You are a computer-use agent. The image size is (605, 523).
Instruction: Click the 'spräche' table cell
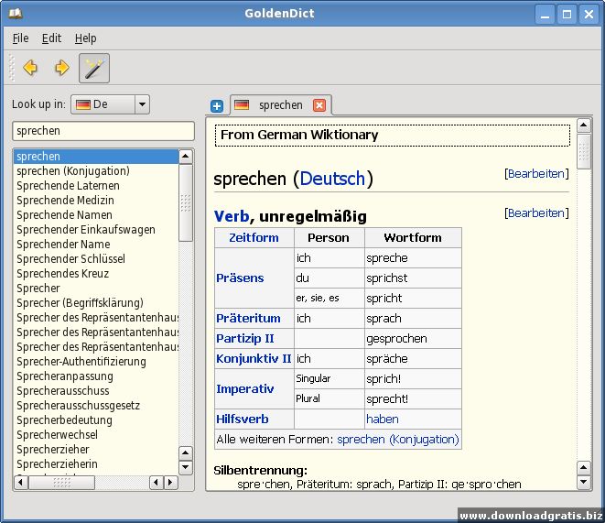click(x=413, y=358)
